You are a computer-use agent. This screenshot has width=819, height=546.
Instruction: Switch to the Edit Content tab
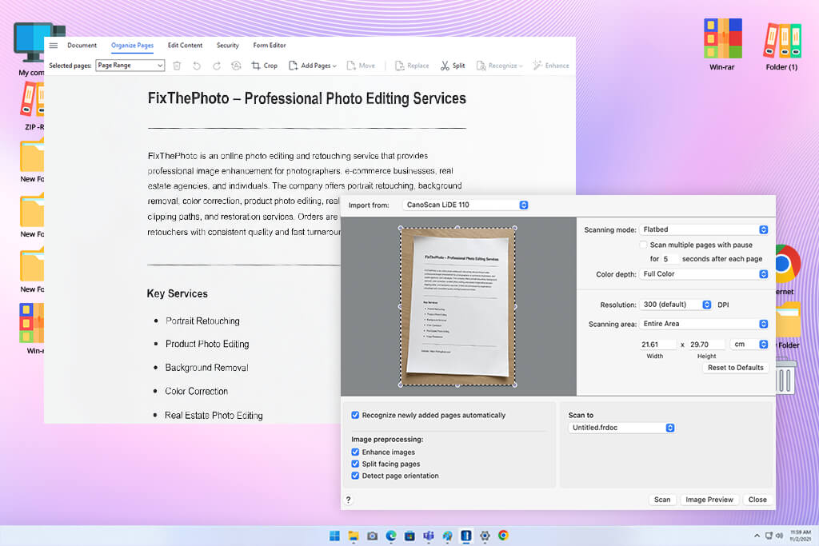(x=185, y=46)
